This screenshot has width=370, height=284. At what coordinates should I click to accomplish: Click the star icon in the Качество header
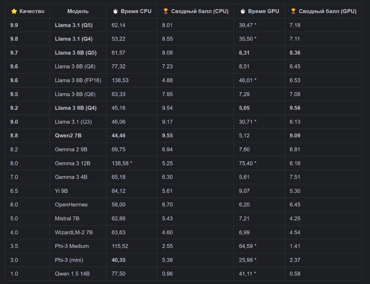[14, 11]
